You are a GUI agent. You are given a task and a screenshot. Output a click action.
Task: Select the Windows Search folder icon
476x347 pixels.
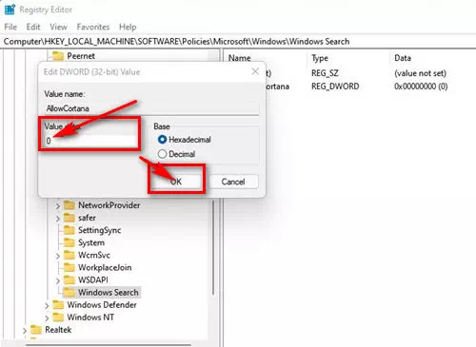[69, 292]
